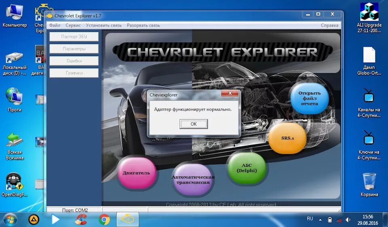Click the network signal tray icon
Image resolution: width=388 pixels, height=227 pixels.
[339, 220]
